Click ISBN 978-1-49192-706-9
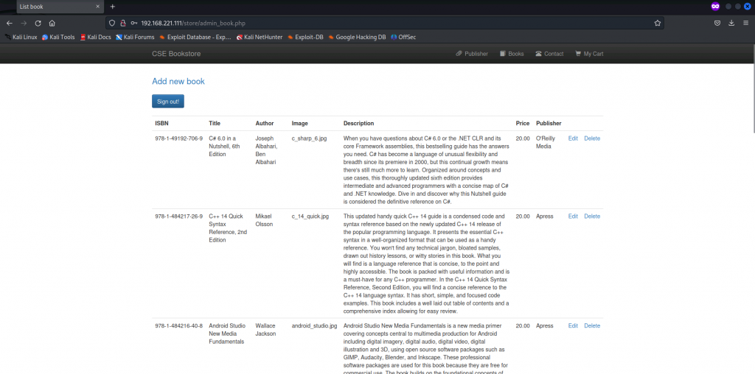 [179, 138]
